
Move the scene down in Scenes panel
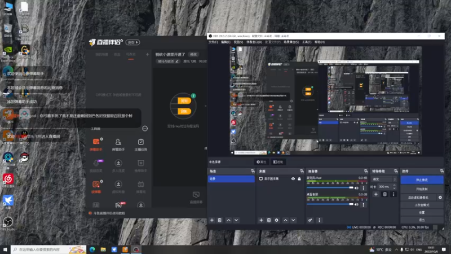pyautogui.click(x=236, y=220)
